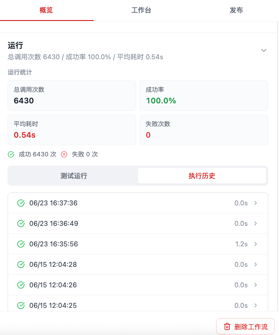Expand details arrow for 12:04:26 run
The height and width of the screenshot is (335, 279).
(x=255, y=285)
